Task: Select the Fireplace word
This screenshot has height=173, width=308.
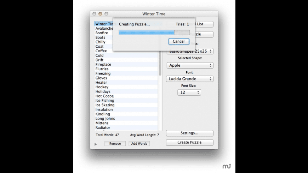Action: (x=126, y=65)
